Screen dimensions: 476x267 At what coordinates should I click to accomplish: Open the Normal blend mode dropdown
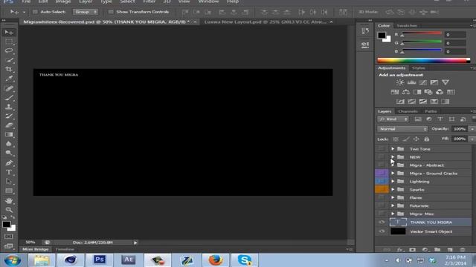pyautogui.click(x=402, y=129)
